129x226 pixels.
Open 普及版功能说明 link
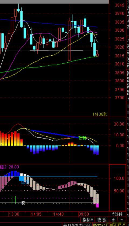point(77,225)
